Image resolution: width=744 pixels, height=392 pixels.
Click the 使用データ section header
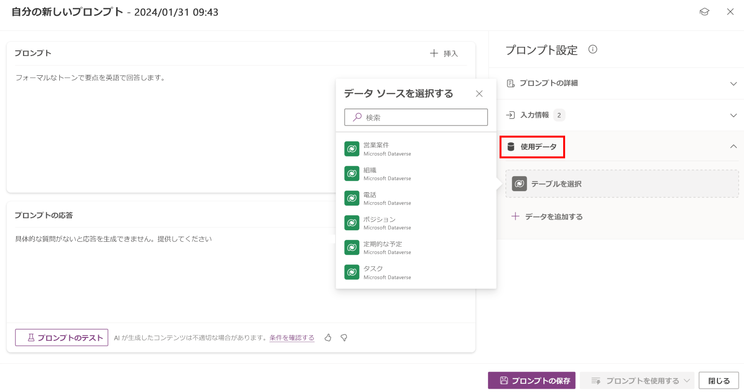coord(622,146)
